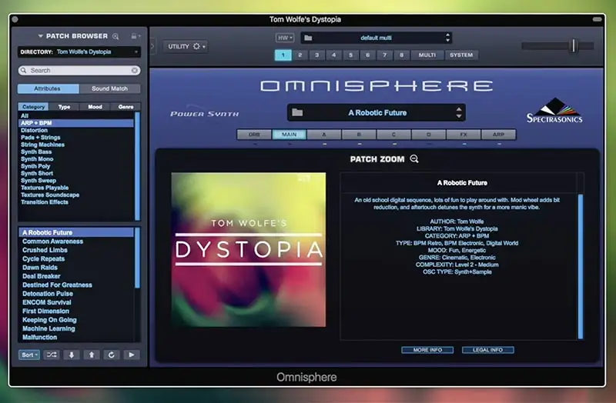Select the Category attribute column
The height and width of the screenshot is (403, 616).
[x=33, y=107]
